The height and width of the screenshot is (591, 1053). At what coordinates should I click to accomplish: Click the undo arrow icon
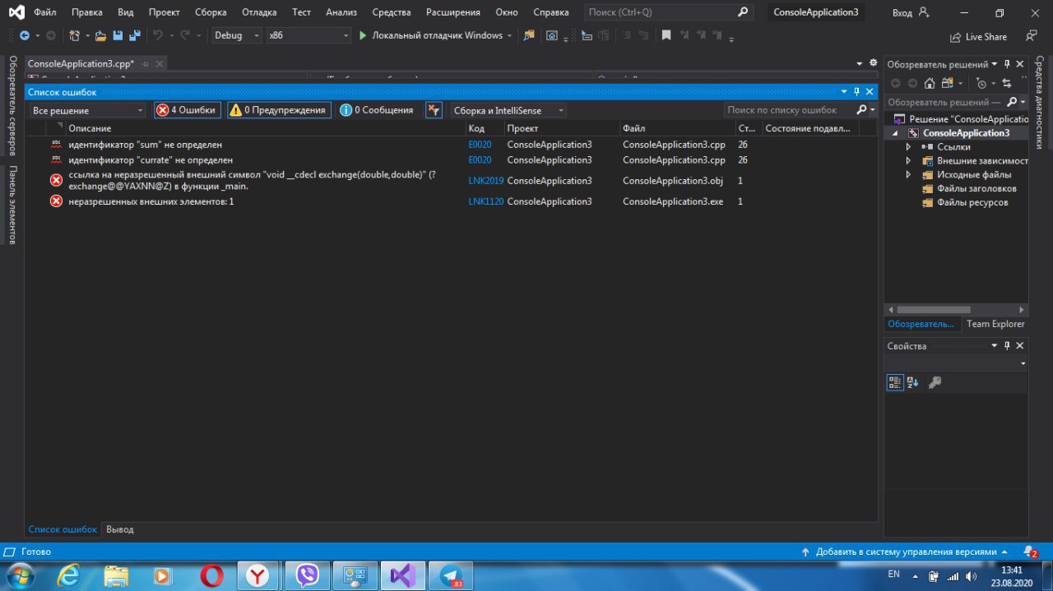click(x=158, y=36)
